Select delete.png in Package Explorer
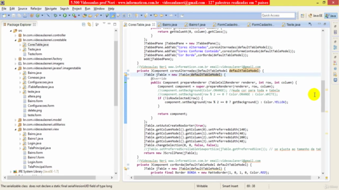This screenshot has height=190, width=339. [x=34, y=110]
